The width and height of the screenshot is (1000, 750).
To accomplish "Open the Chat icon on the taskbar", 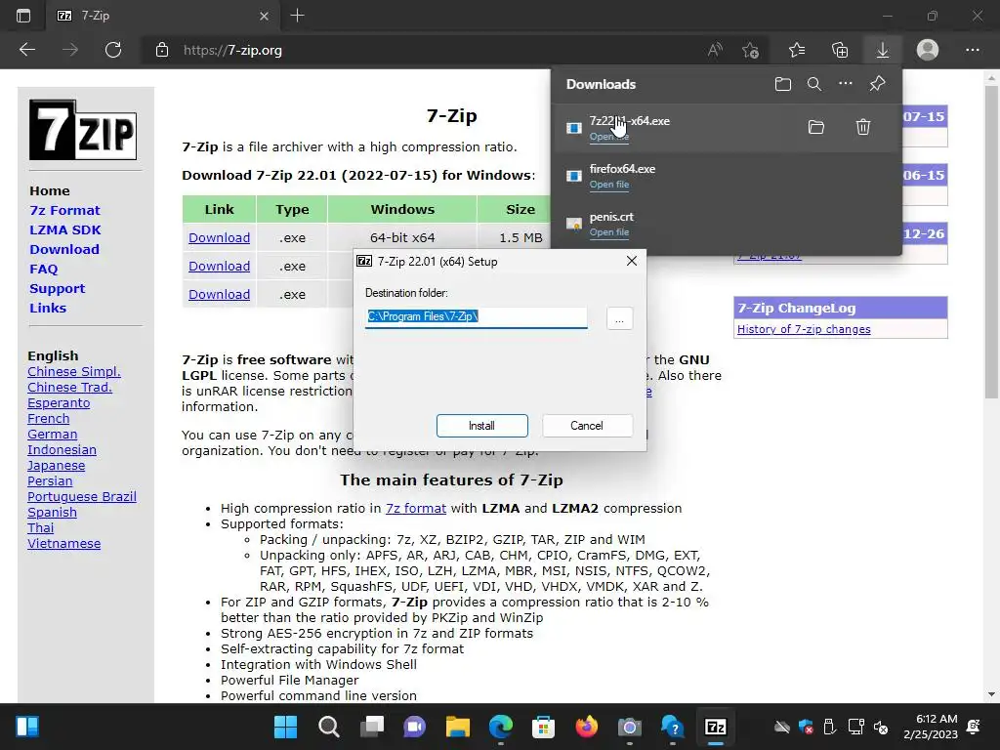I will (414, 727).
